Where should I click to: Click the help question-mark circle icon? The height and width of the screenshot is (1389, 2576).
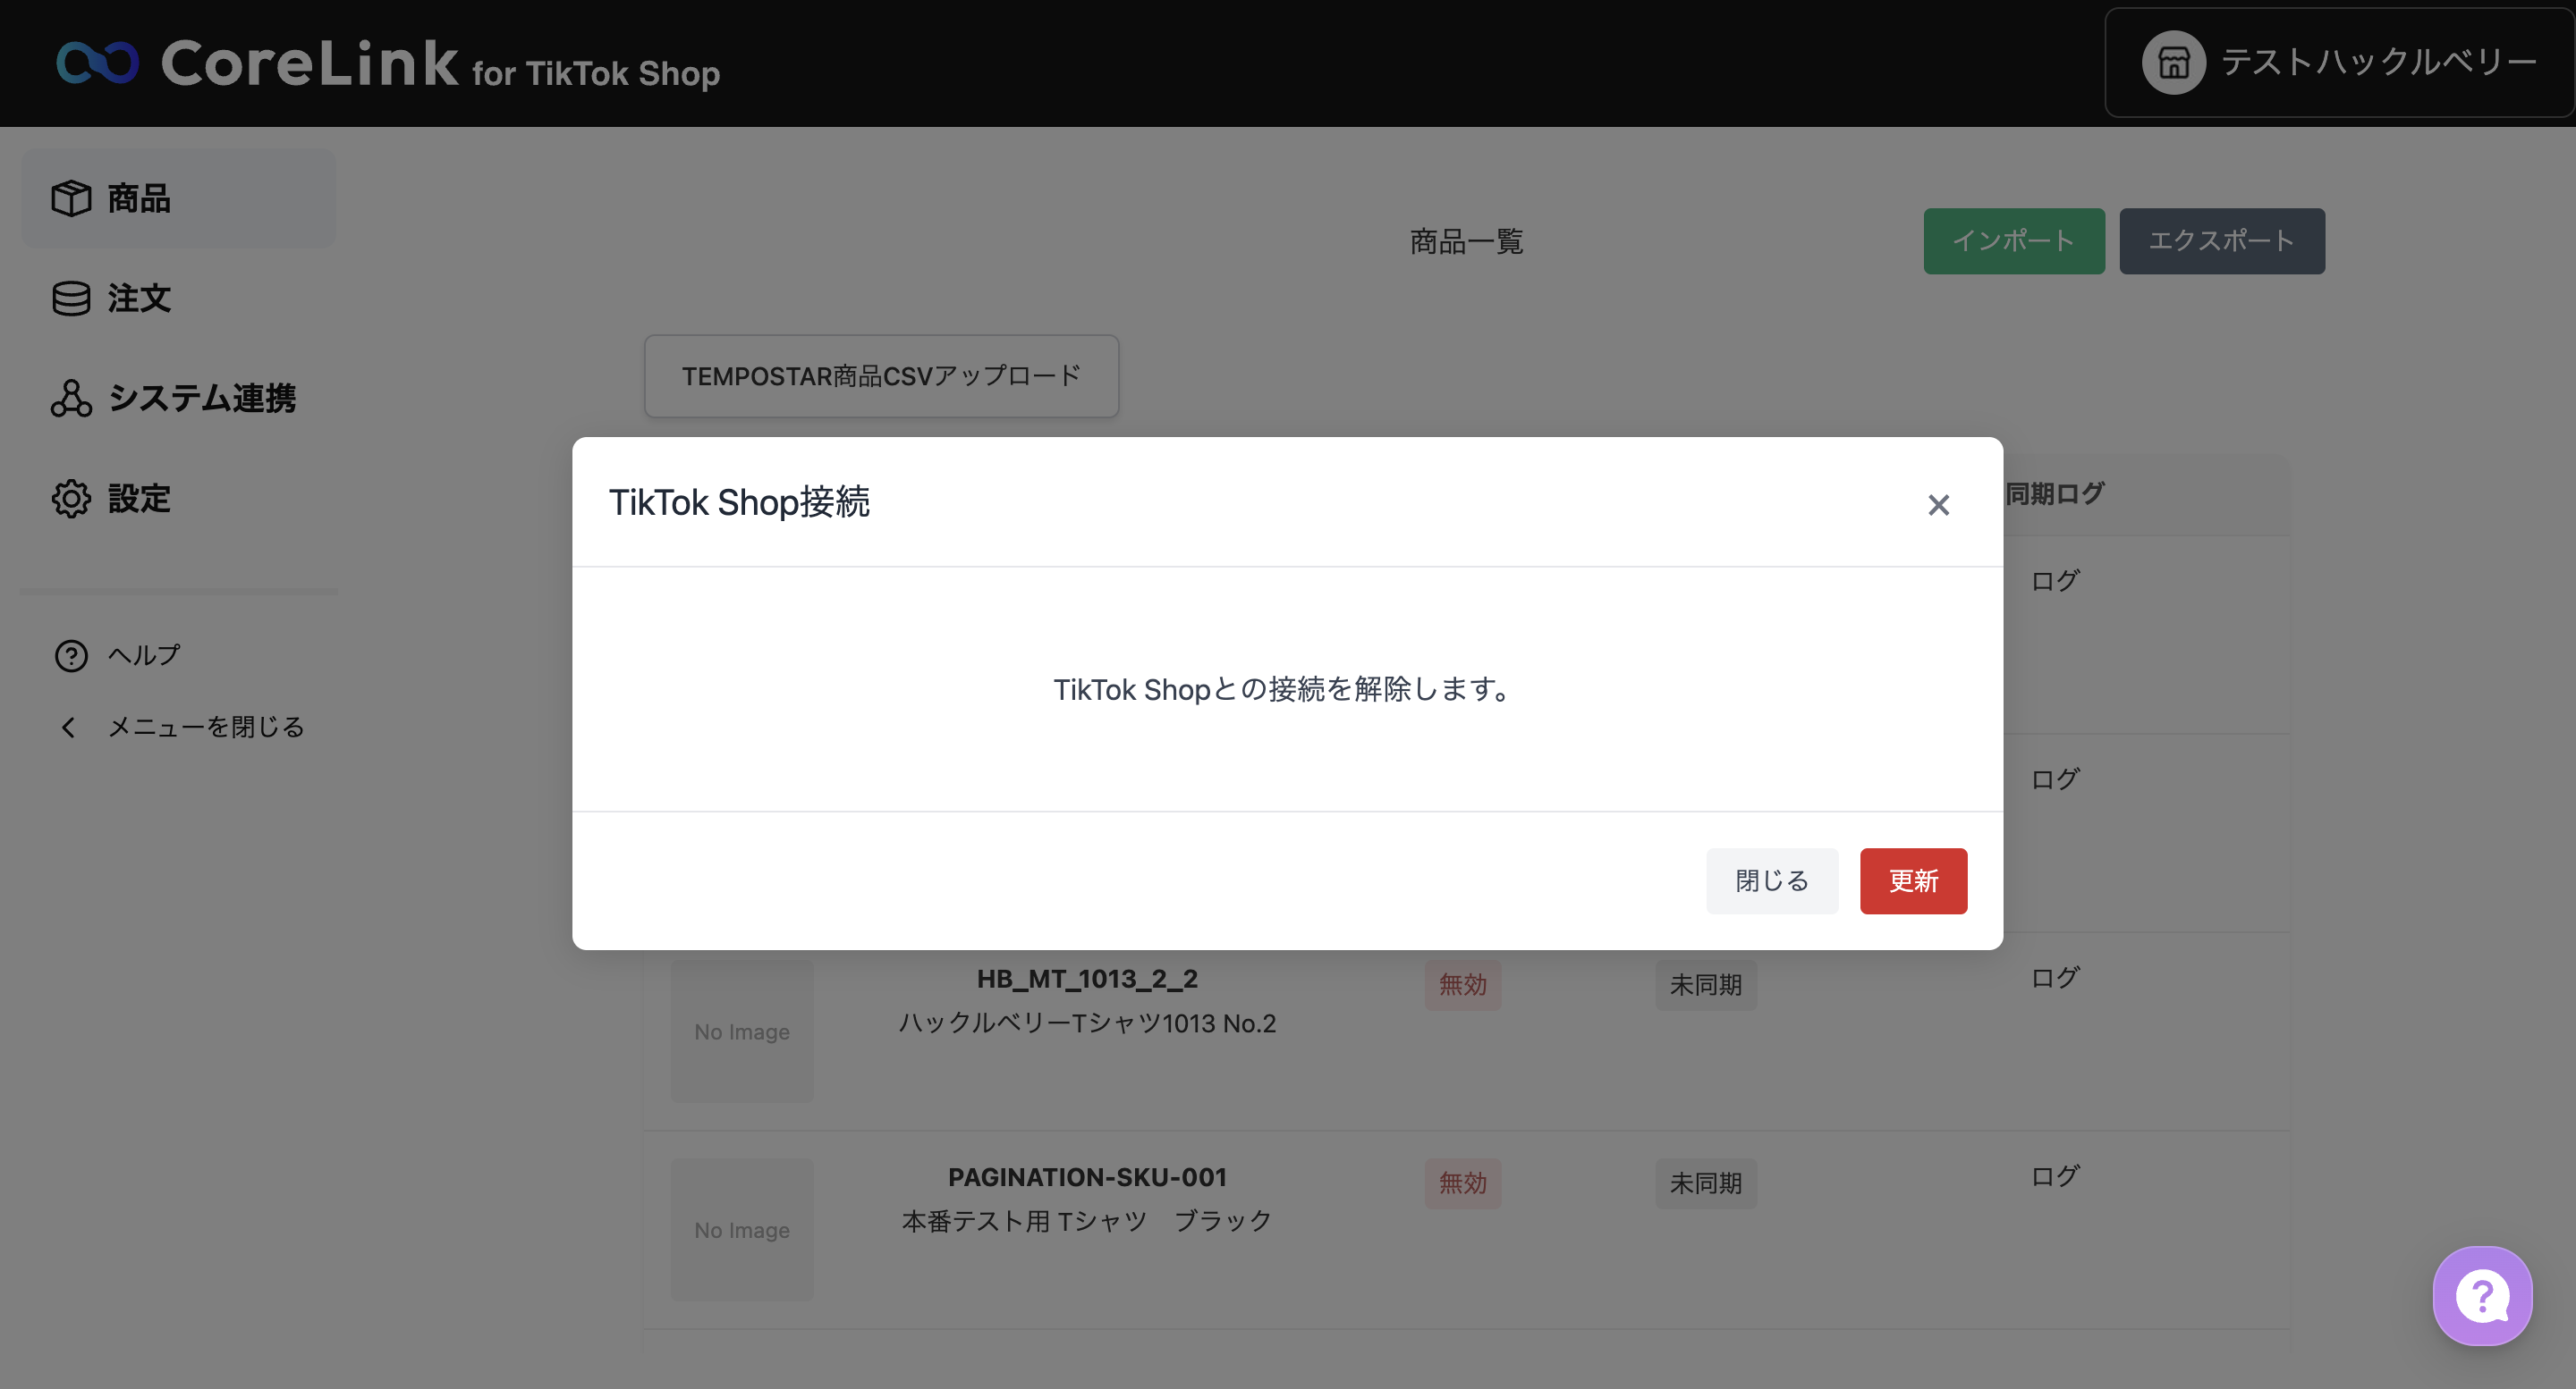tap(71, 655)
